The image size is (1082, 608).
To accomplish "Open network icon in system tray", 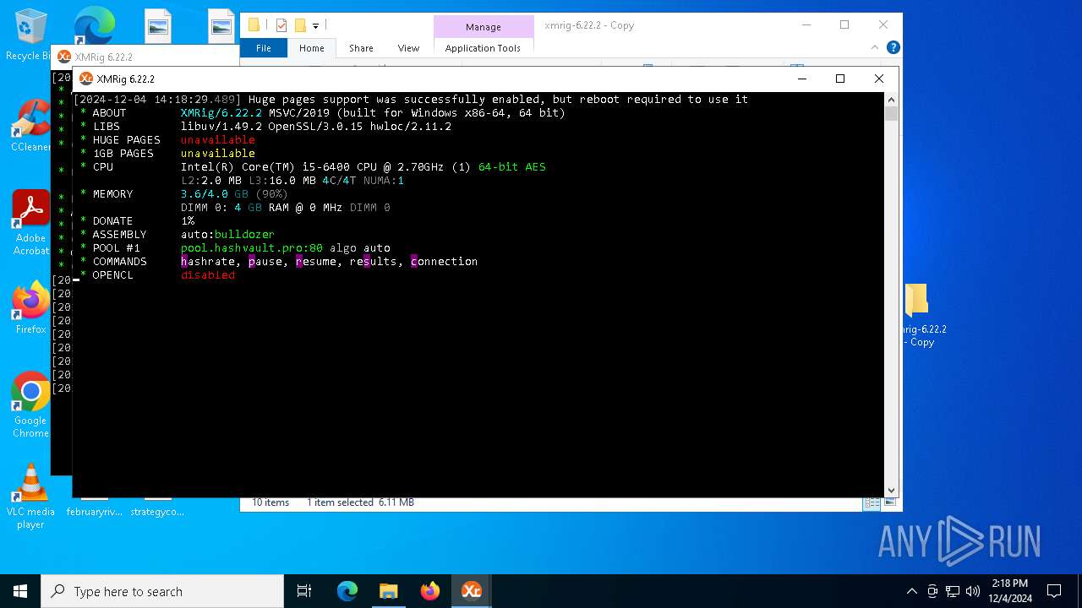I will (953, 591).
